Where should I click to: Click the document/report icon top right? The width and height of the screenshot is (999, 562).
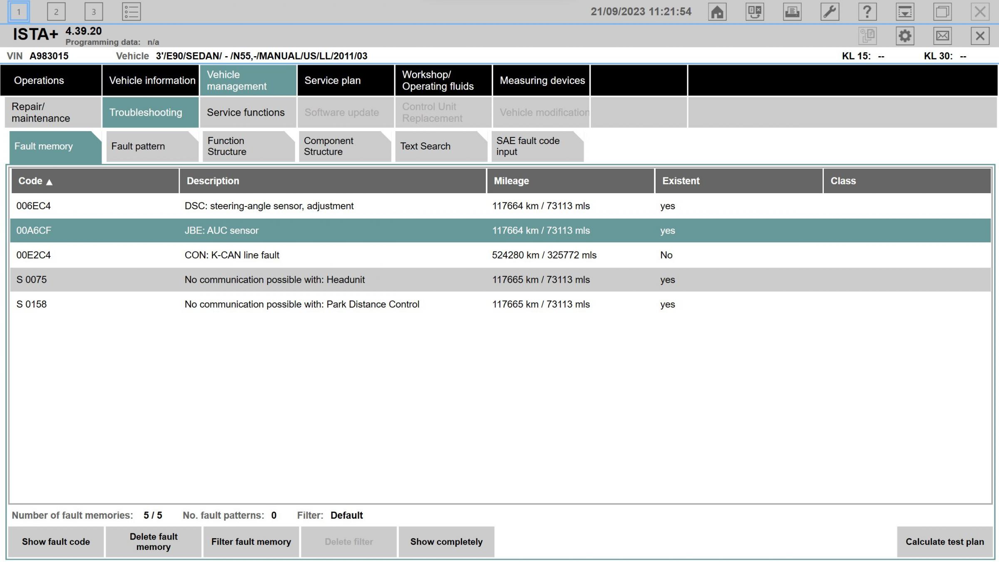click(x=792, y=12)
